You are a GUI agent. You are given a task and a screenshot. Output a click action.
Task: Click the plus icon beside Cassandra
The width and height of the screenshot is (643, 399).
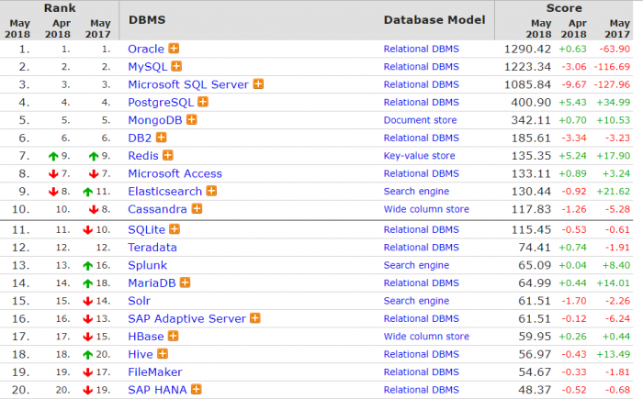(x=197, y=208)
